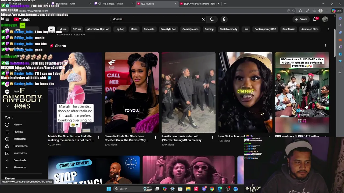The image size is (344, 193).
Task: Open Task View from the taskbar
Action: coord(157,189)
